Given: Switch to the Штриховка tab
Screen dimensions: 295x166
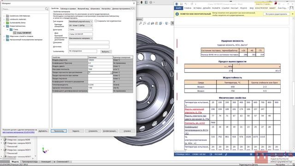Looking at the screenshot, I should pyautogui.click(x=95, y=9).
